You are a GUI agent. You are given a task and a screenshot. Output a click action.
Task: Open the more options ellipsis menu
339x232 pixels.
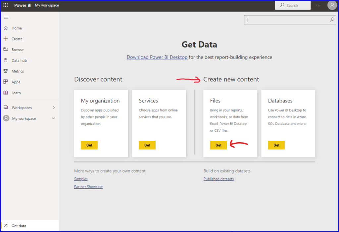tap(318, 5)
